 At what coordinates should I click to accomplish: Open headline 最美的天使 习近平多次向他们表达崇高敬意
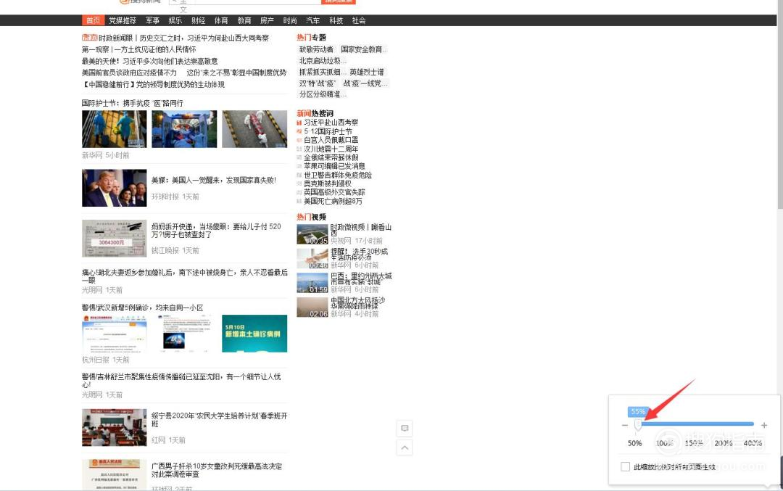pyautogui.click(x=150, y=61)
